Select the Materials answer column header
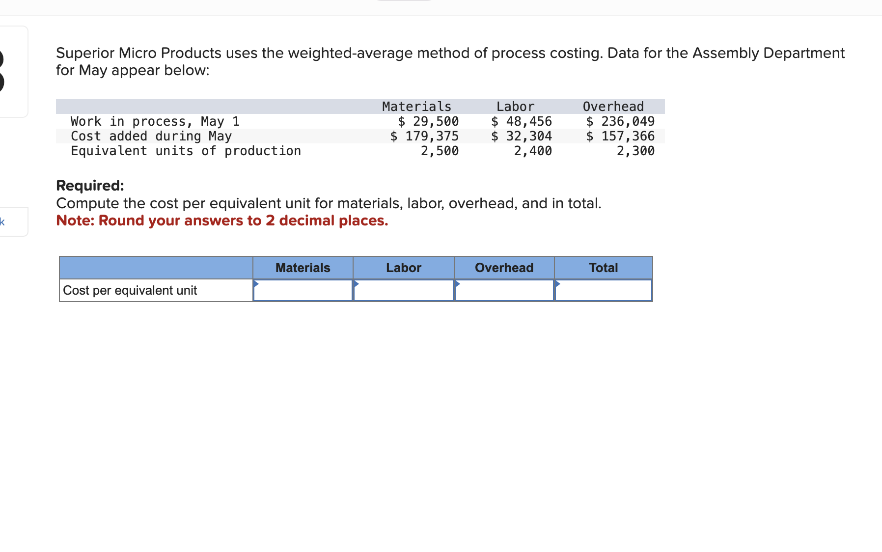 pyautogui.click(x=303, y=268)
